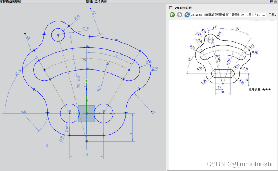Select the right circle of the bottom slot

tap(104, 114)
